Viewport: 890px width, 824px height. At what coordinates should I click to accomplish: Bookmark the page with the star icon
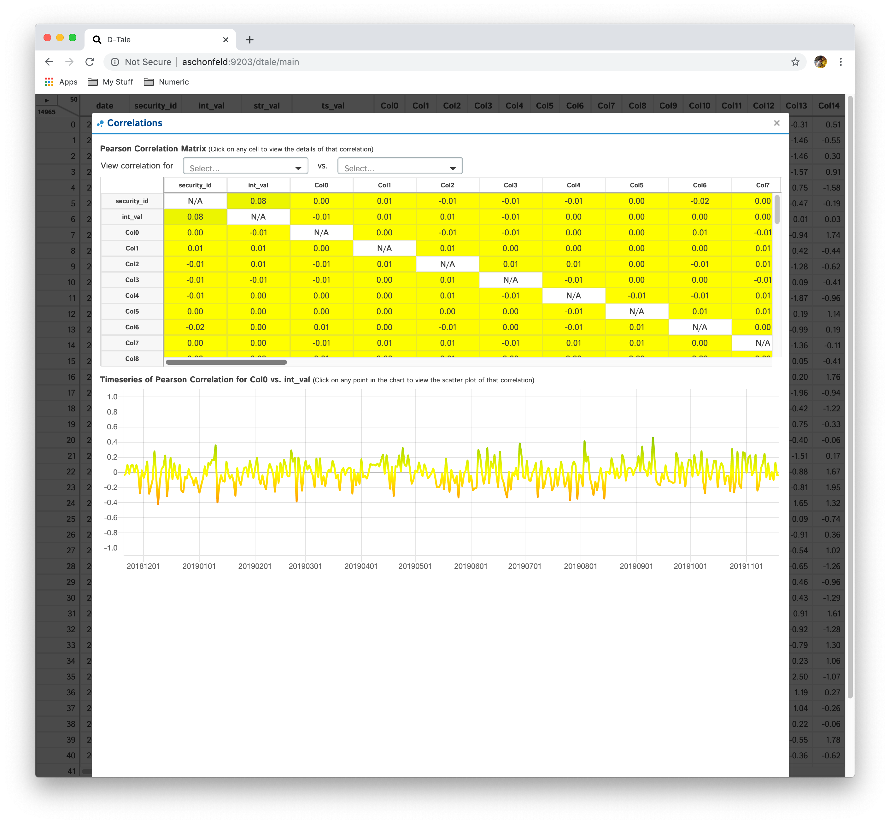[795, 62]
